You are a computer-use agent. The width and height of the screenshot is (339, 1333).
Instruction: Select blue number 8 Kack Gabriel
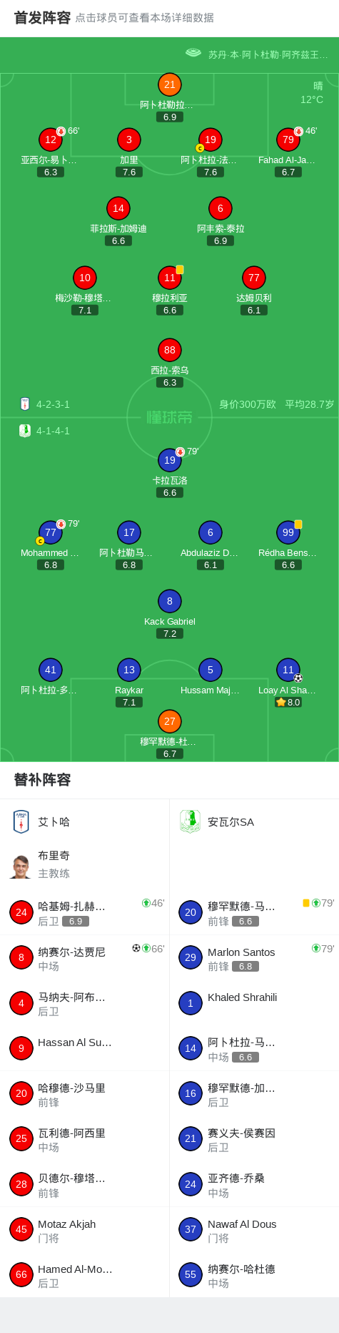[x=170, y=601]
